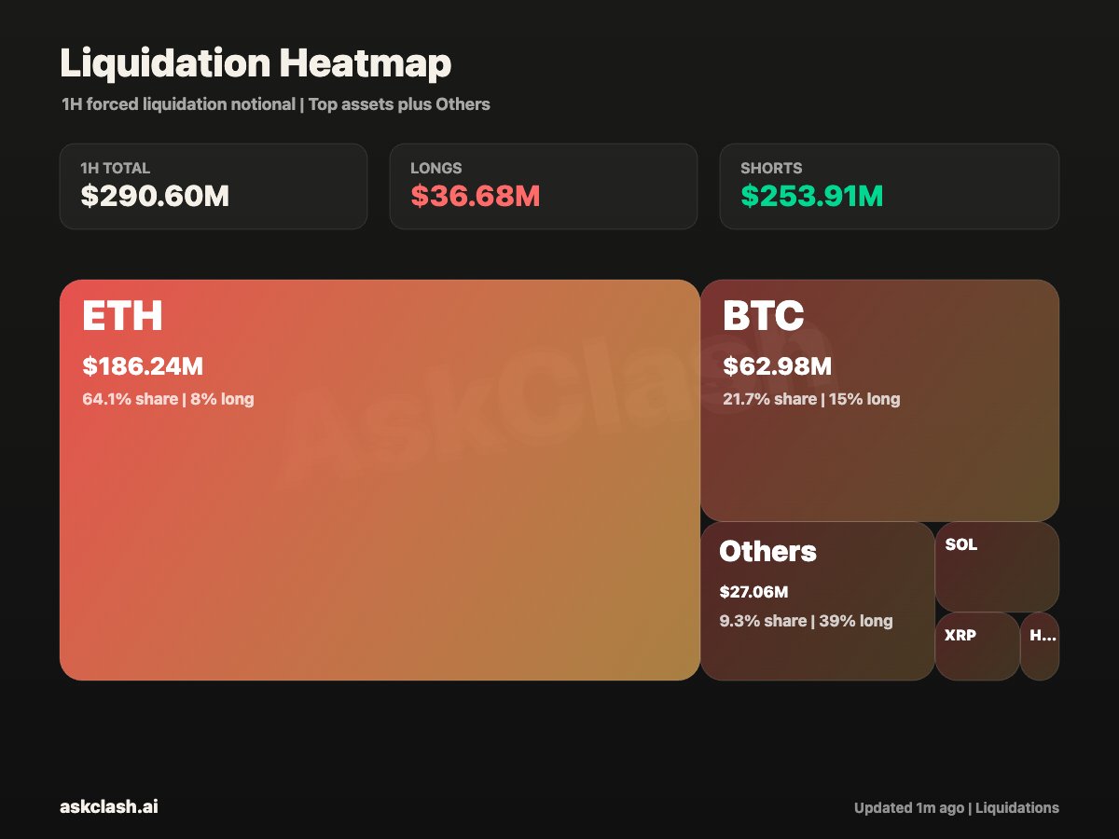Click the ETH $186.24M value
The height and width of the screenshot is (839, 1119).
pyautogui.click(x=143, y=366)
